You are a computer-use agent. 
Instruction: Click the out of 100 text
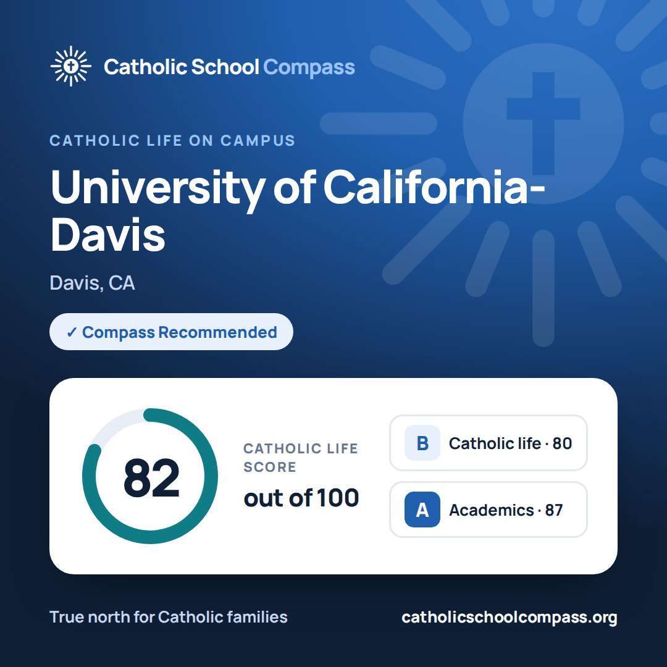click(x=301, y=498)
